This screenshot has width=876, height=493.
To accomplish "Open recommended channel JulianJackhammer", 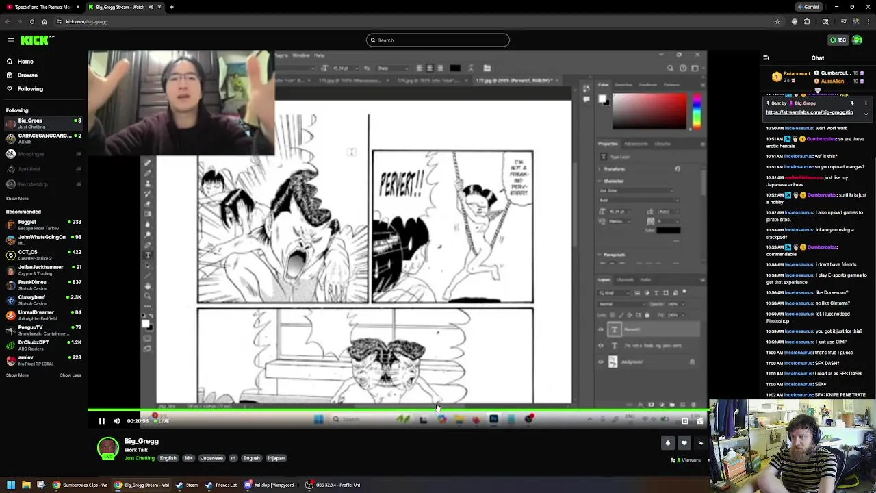I will coord(42,270).
